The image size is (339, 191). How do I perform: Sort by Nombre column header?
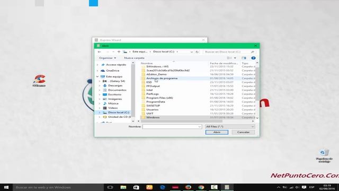(147, 63)
